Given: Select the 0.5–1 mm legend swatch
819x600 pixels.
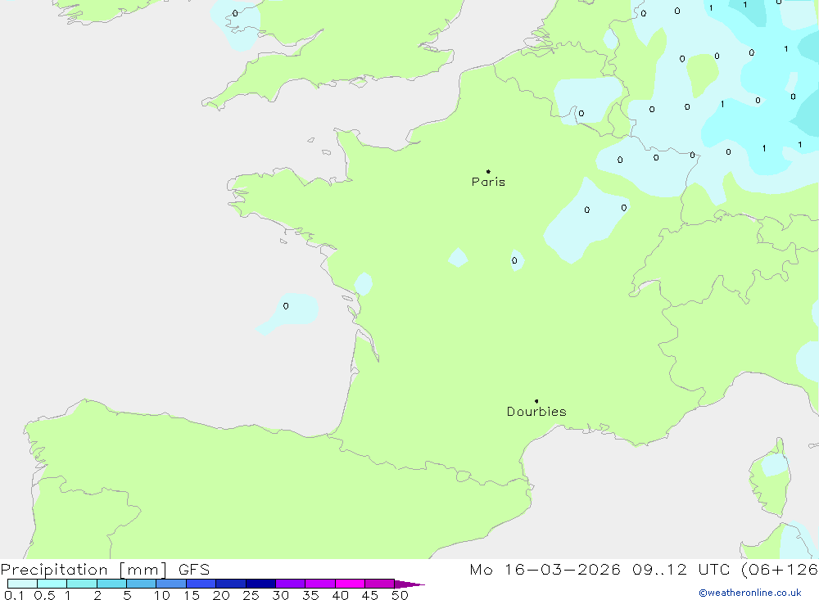Looking at the screenshot, I should click(x=52, y=584).
